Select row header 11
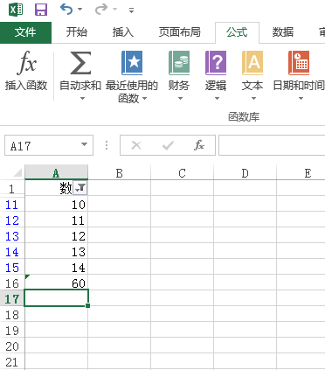Image resolution: width=325 pixels, height=370 pixels. pos(12,205)
